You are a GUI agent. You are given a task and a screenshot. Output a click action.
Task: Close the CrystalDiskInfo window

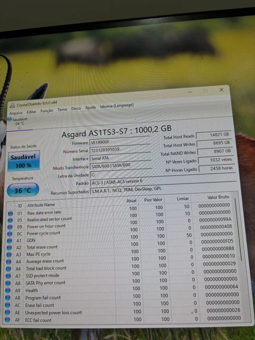(x=222, y=90)
